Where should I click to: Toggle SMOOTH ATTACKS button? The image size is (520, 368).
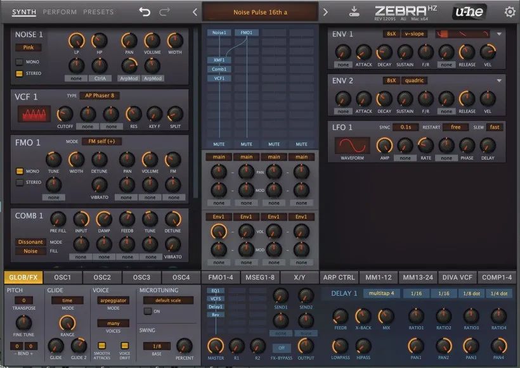tap(102, 345)
